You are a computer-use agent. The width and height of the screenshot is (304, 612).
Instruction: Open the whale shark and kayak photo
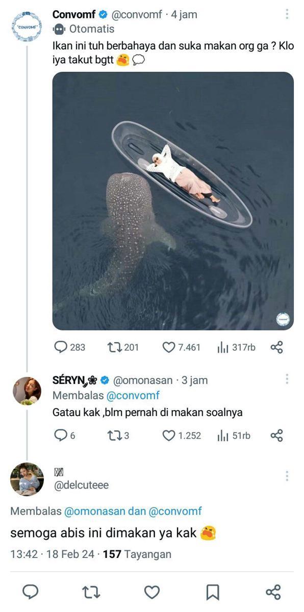click(173, 201)
